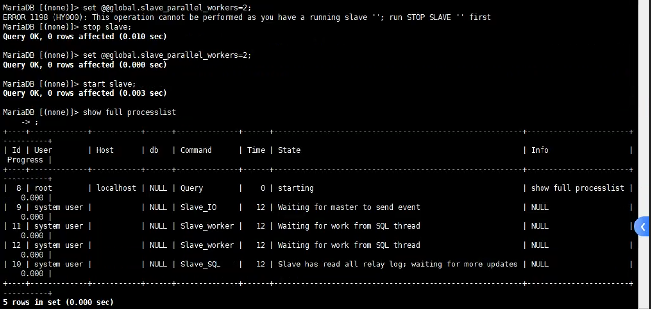The image size is (651, 309).
Task: Click Slave_worker in the Id 11 row
Action: pyautogui.click(x=207, y=226)
